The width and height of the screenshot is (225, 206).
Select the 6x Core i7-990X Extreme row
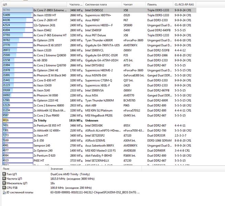tap(99, 10)
